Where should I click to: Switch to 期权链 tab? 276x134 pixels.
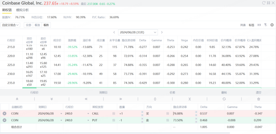pos(7,10)
